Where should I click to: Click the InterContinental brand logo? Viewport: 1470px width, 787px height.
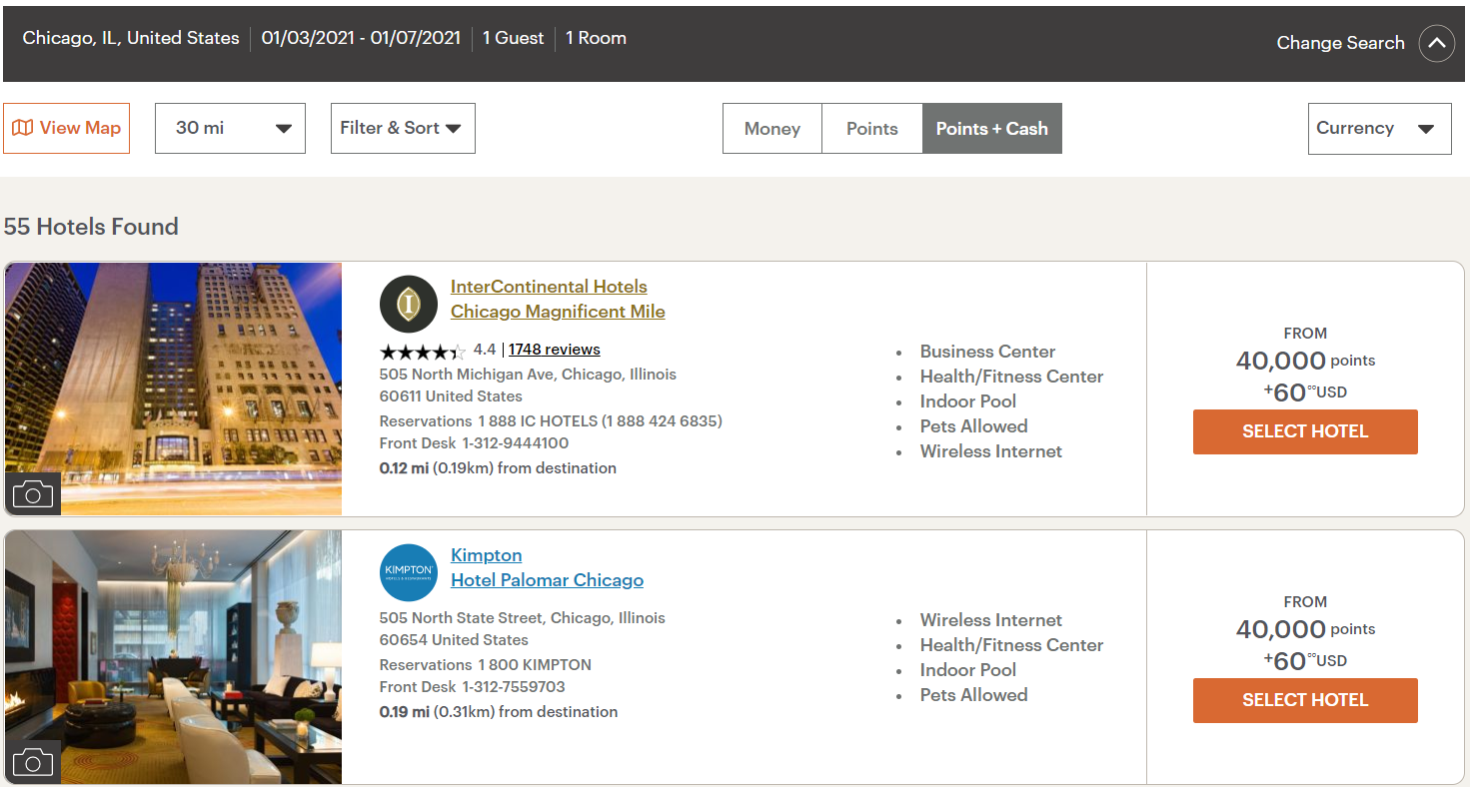click(x=409, y=304)
